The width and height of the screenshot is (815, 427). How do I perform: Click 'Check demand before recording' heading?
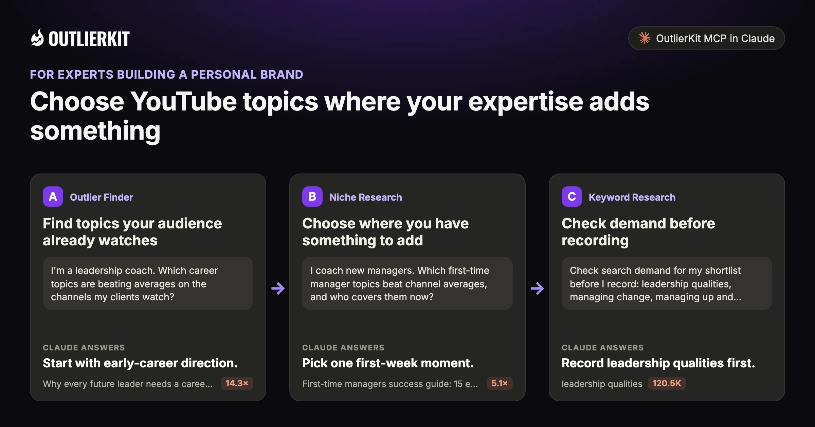pos(638,232)
